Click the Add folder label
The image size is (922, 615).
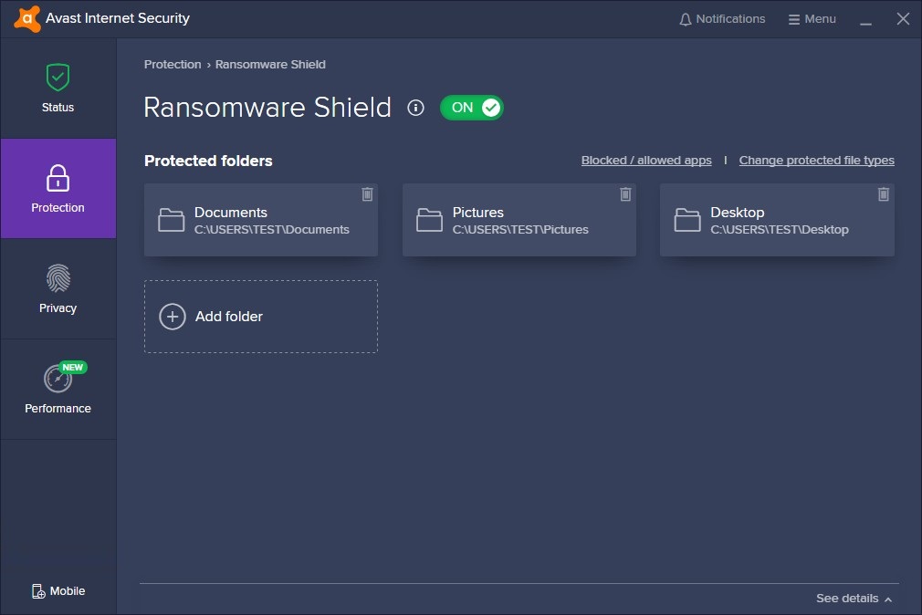229,317
